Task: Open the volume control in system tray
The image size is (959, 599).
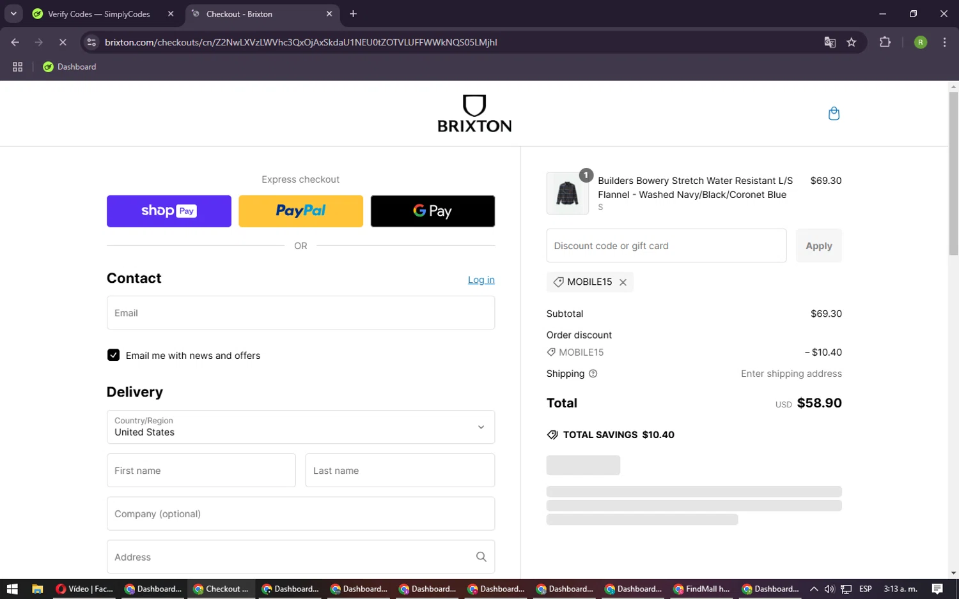Action: coord(829,589)
